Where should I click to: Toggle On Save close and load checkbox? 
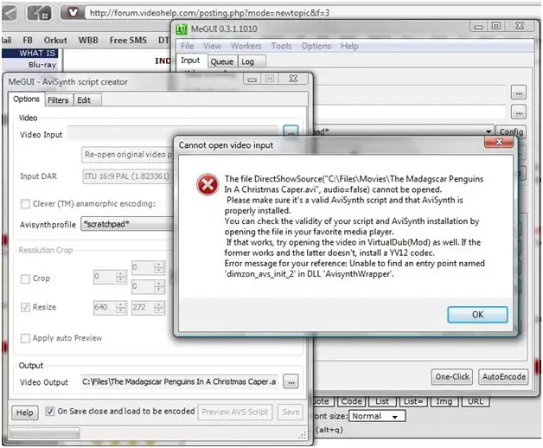(x=50, y=412)
